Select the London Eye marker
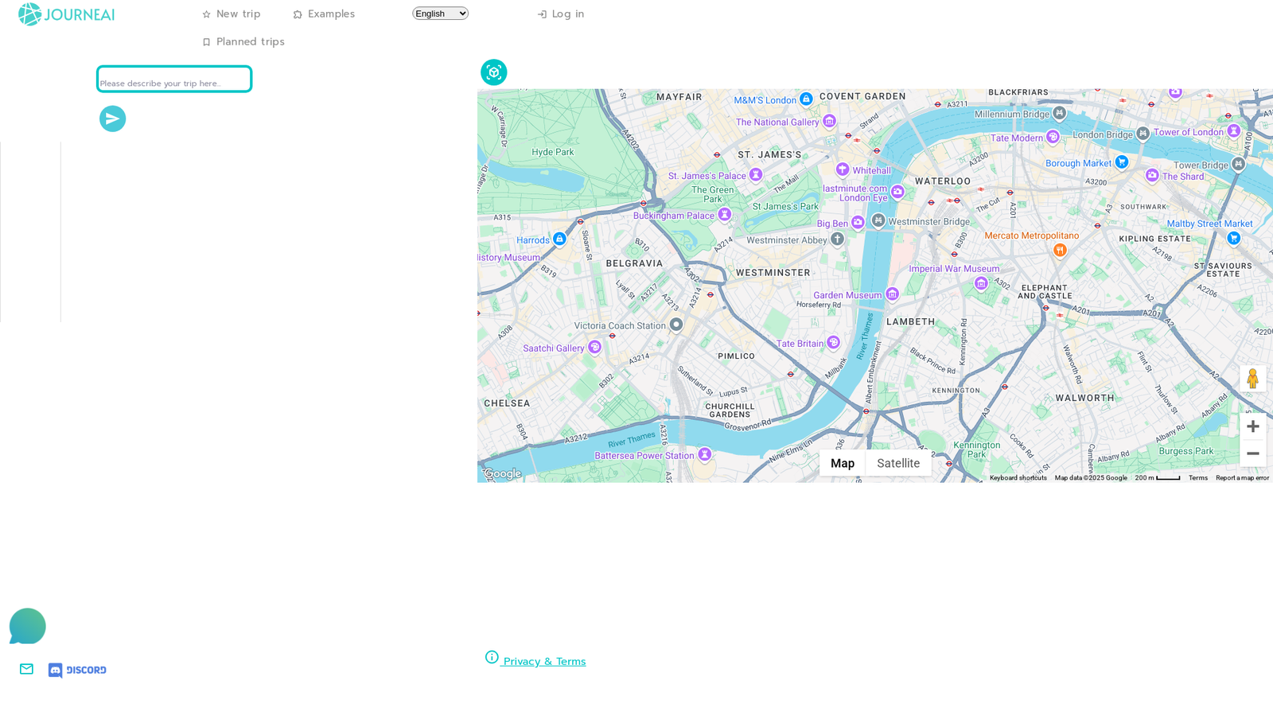 pos(897,192)
